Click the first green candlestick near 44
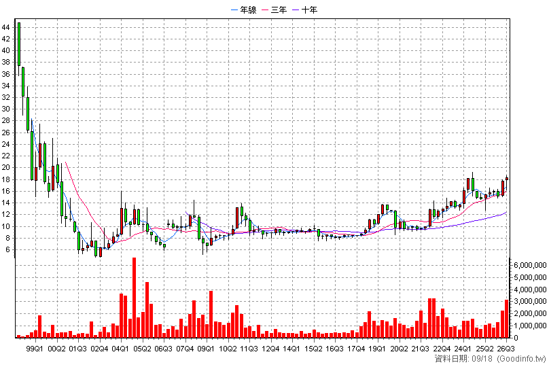The width and height of the screenshot is (549, 367). pyautogui.click(x=19, y=44)
